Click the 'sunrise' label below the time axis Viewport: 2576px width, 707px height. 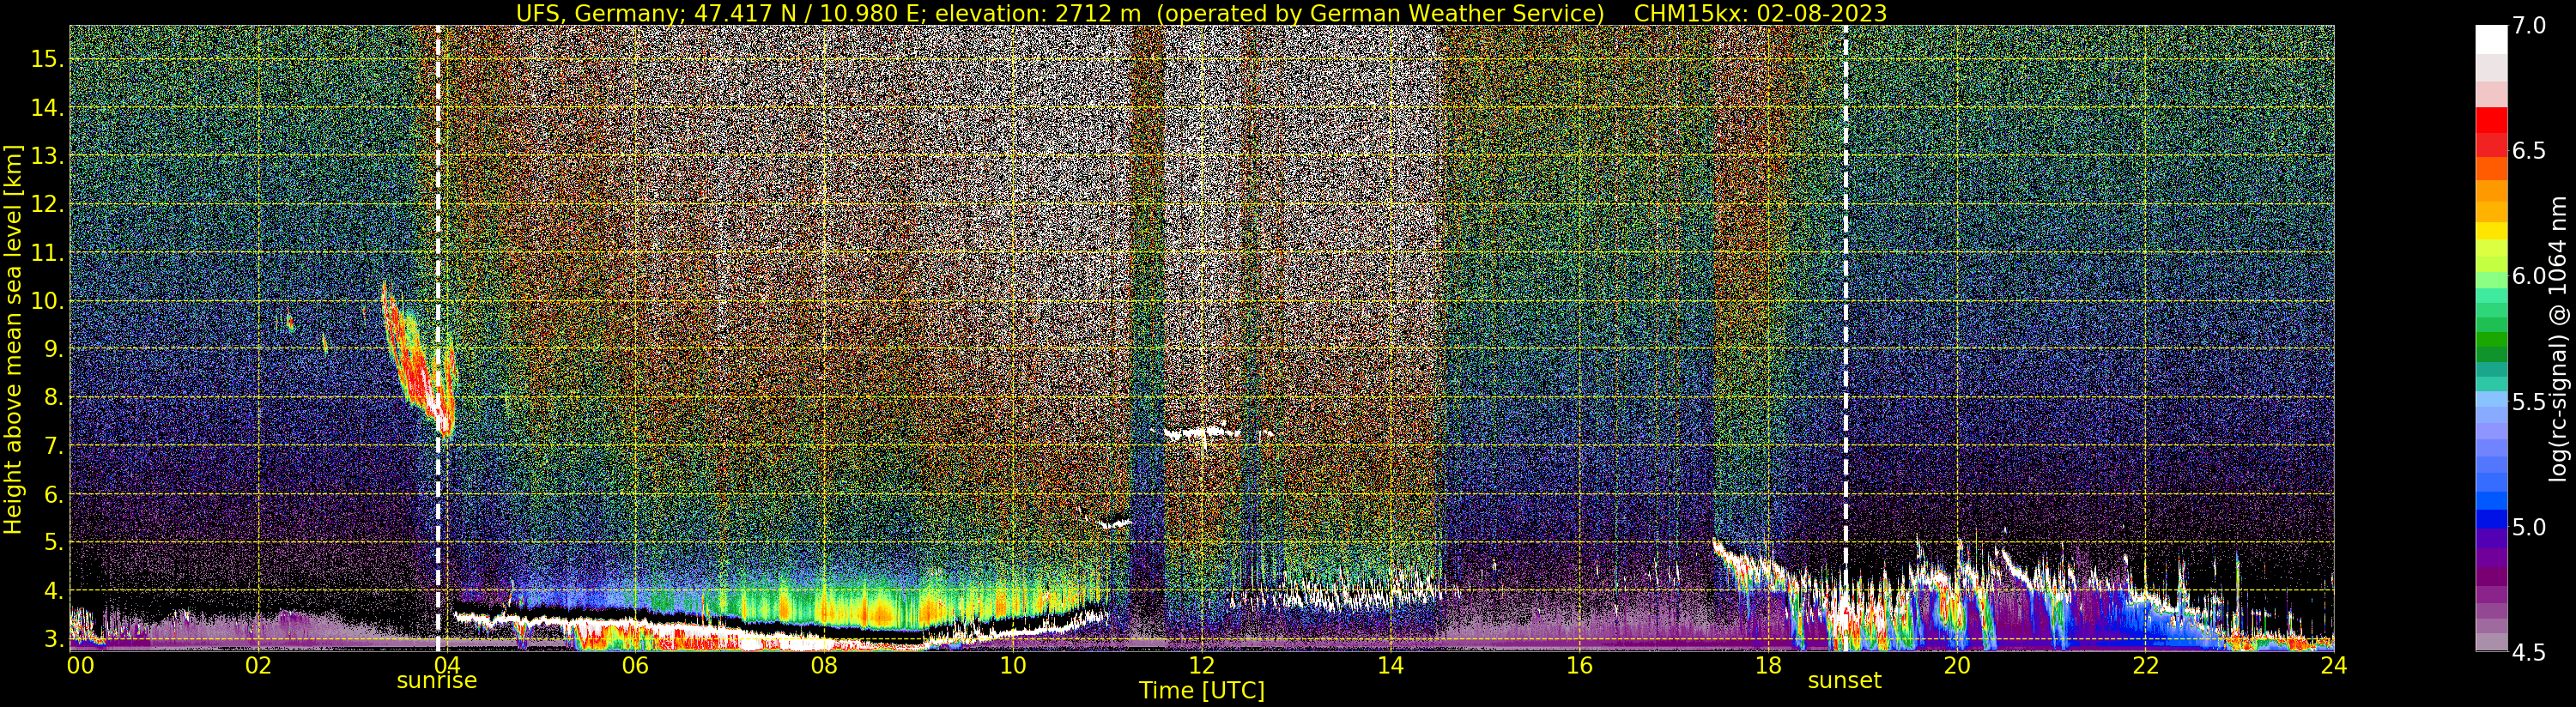point(437,681)
